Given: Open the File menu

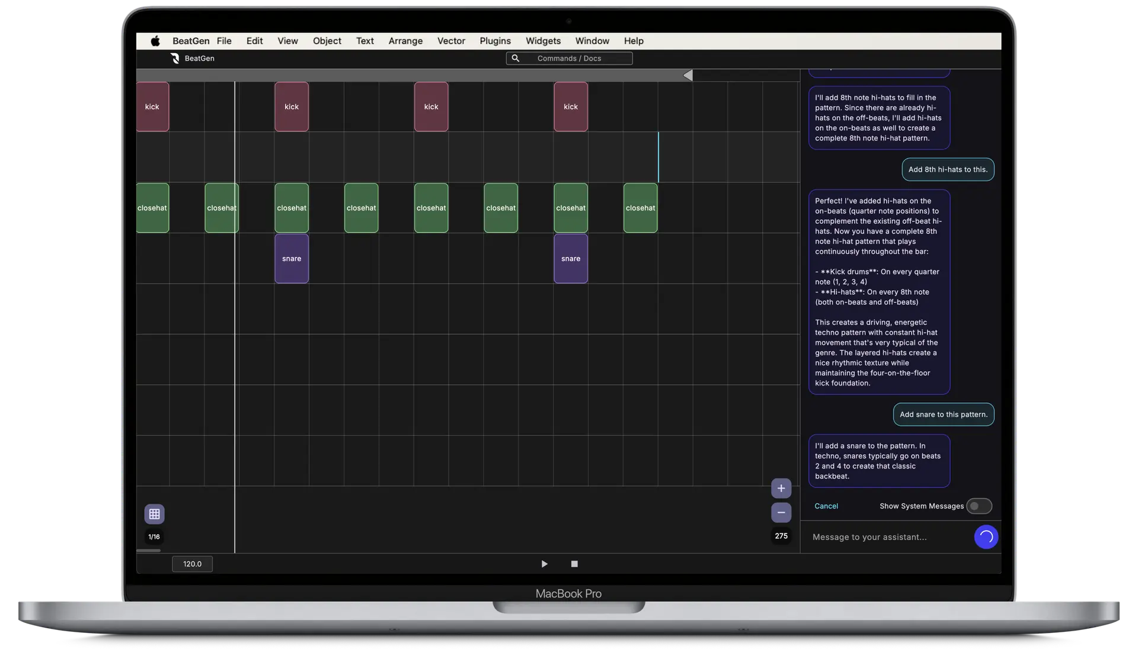Looking at the screenshot, I should click(224, 41).
